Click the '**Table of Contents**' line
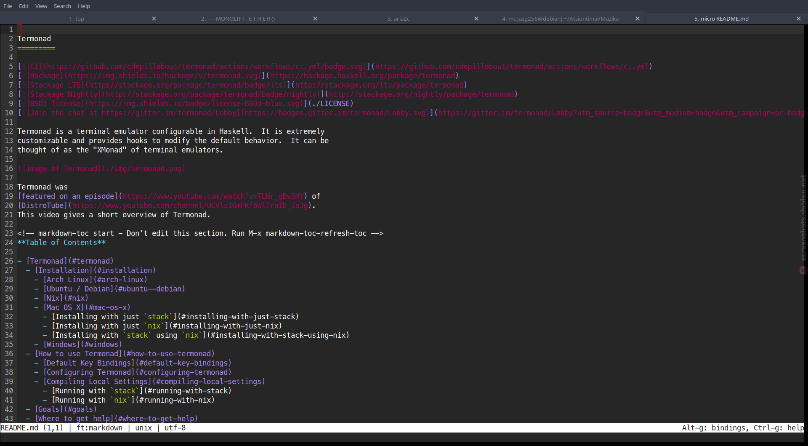The width and height of the screenshot is (808, 446). click(x=61, y=243)
